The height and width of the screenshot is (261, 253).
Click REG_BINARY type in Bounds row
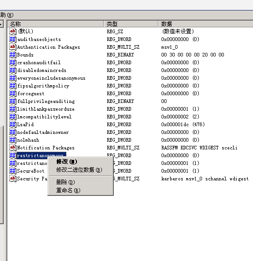point(120,55)
